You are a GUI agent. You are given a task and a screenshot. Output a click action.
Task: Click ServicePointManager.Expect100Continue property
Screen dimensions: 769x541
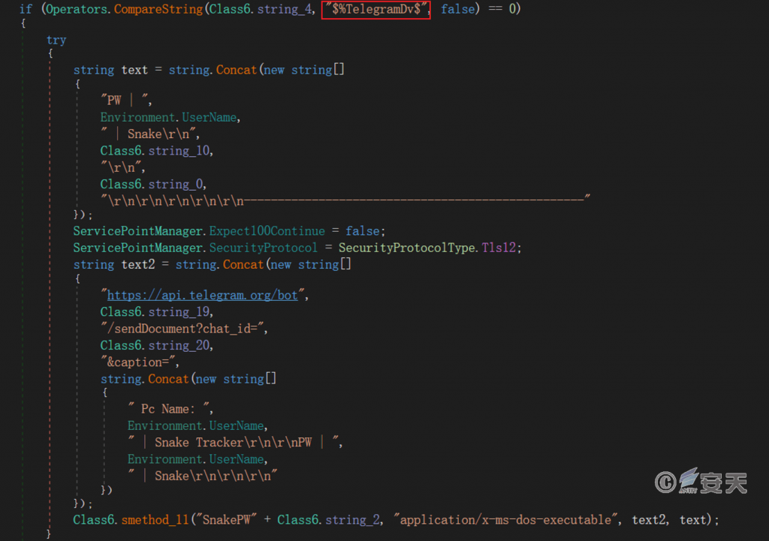pyautogui.click(x=199, y=231)
